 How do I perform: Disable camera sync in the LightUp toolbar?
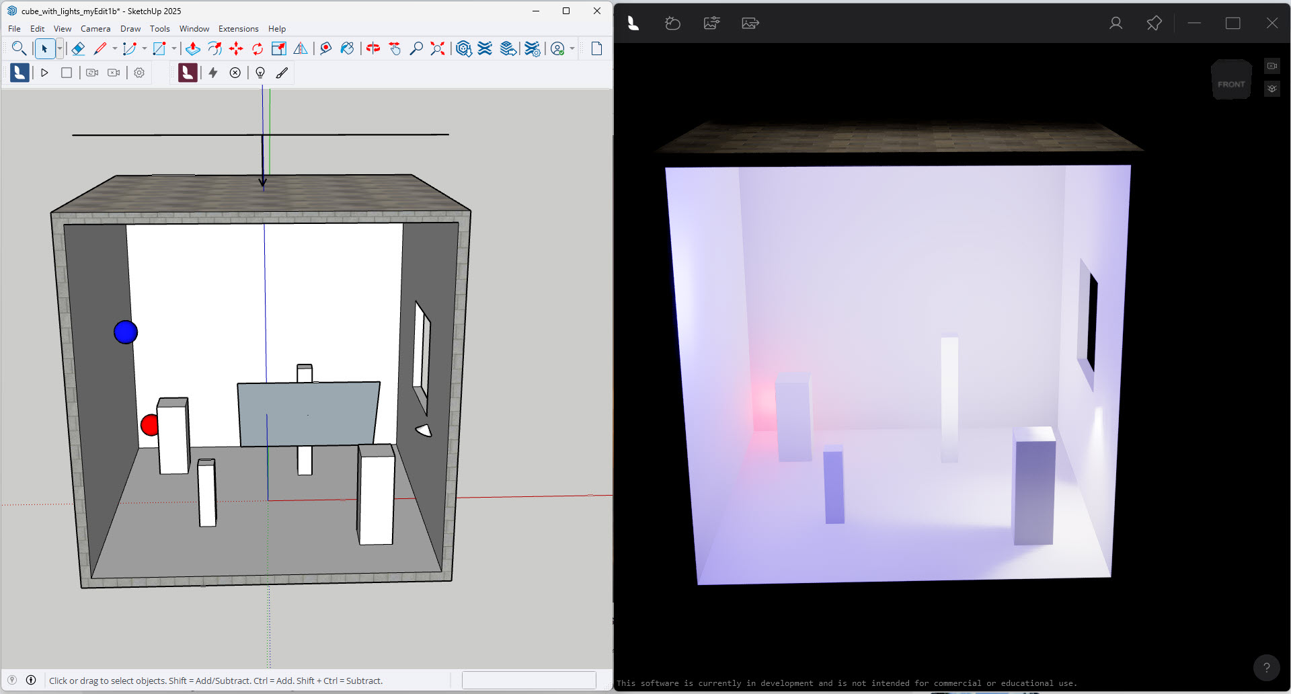click(x=113, y=73)
